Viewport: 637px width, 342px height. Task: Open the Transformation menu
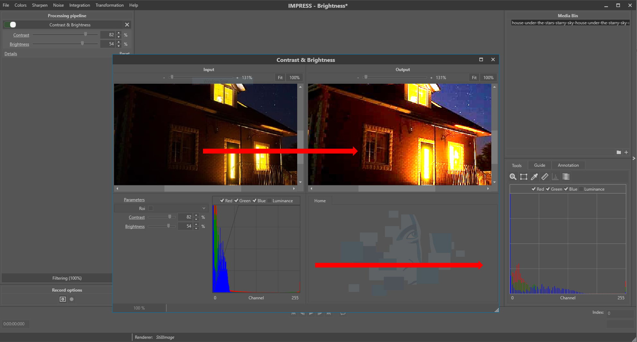point(109,5)
